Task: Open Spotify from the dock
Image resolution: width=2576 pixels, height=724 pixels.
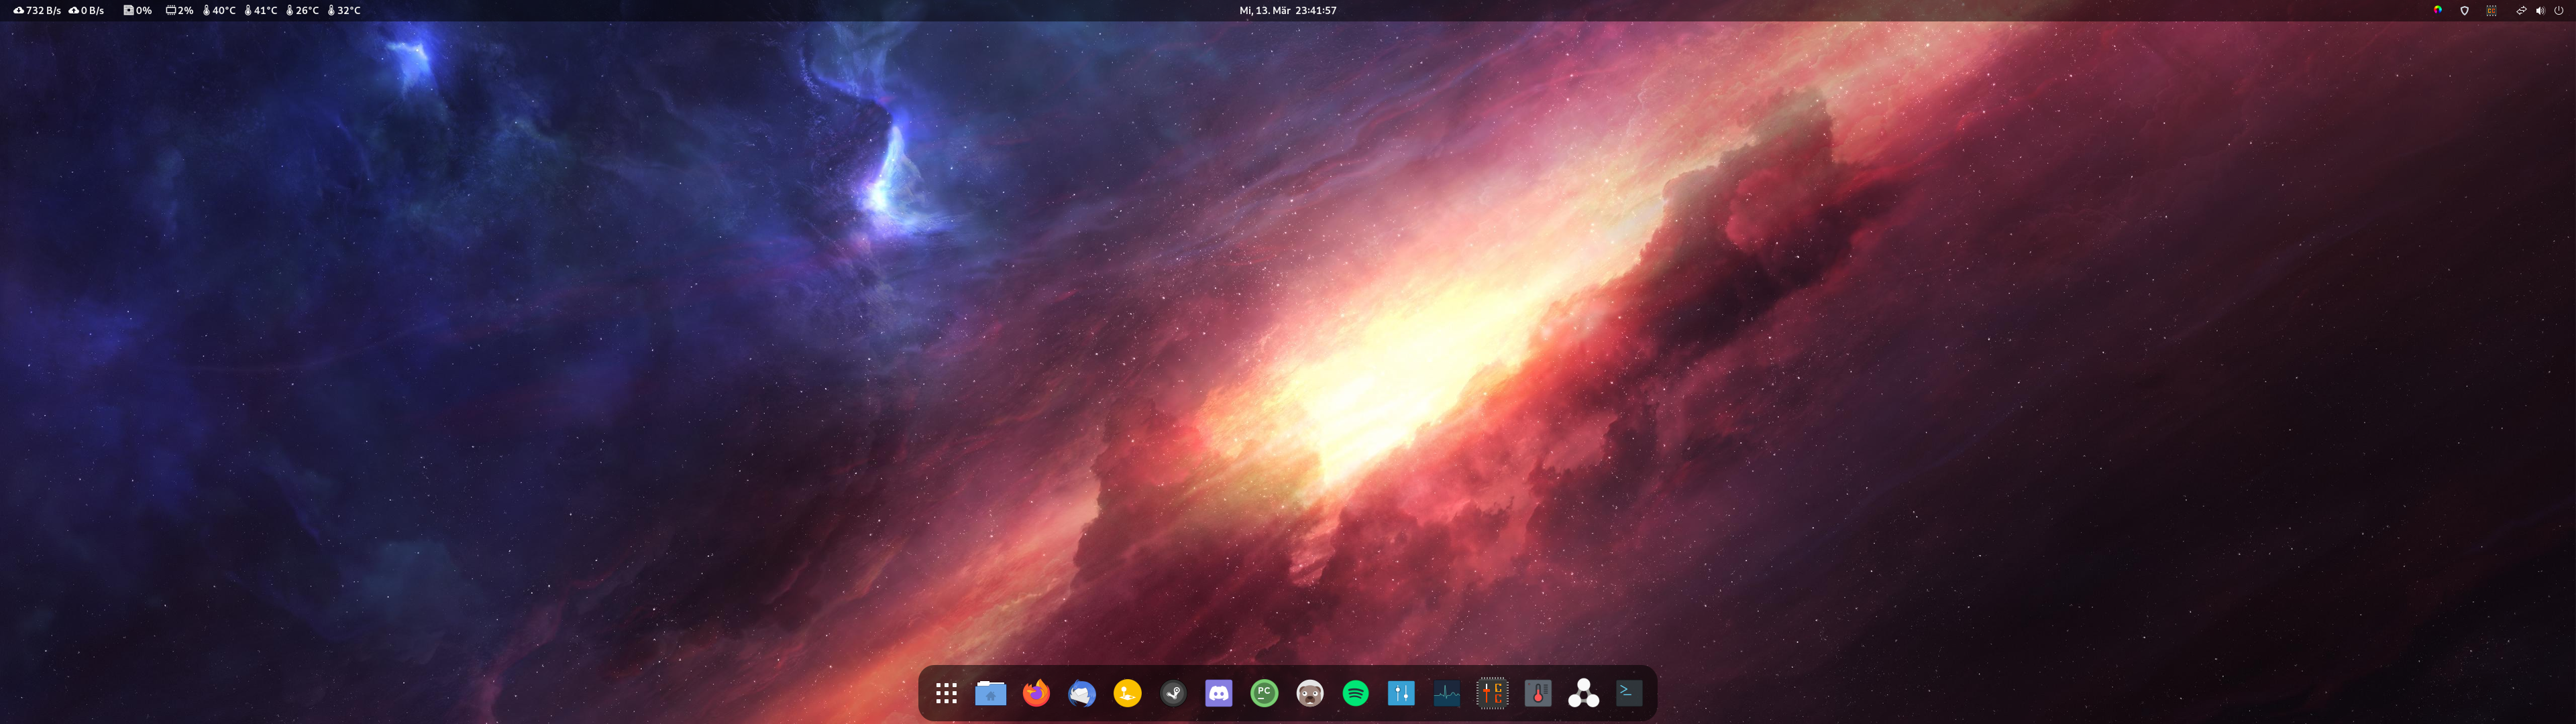Action: [1355, 693]
